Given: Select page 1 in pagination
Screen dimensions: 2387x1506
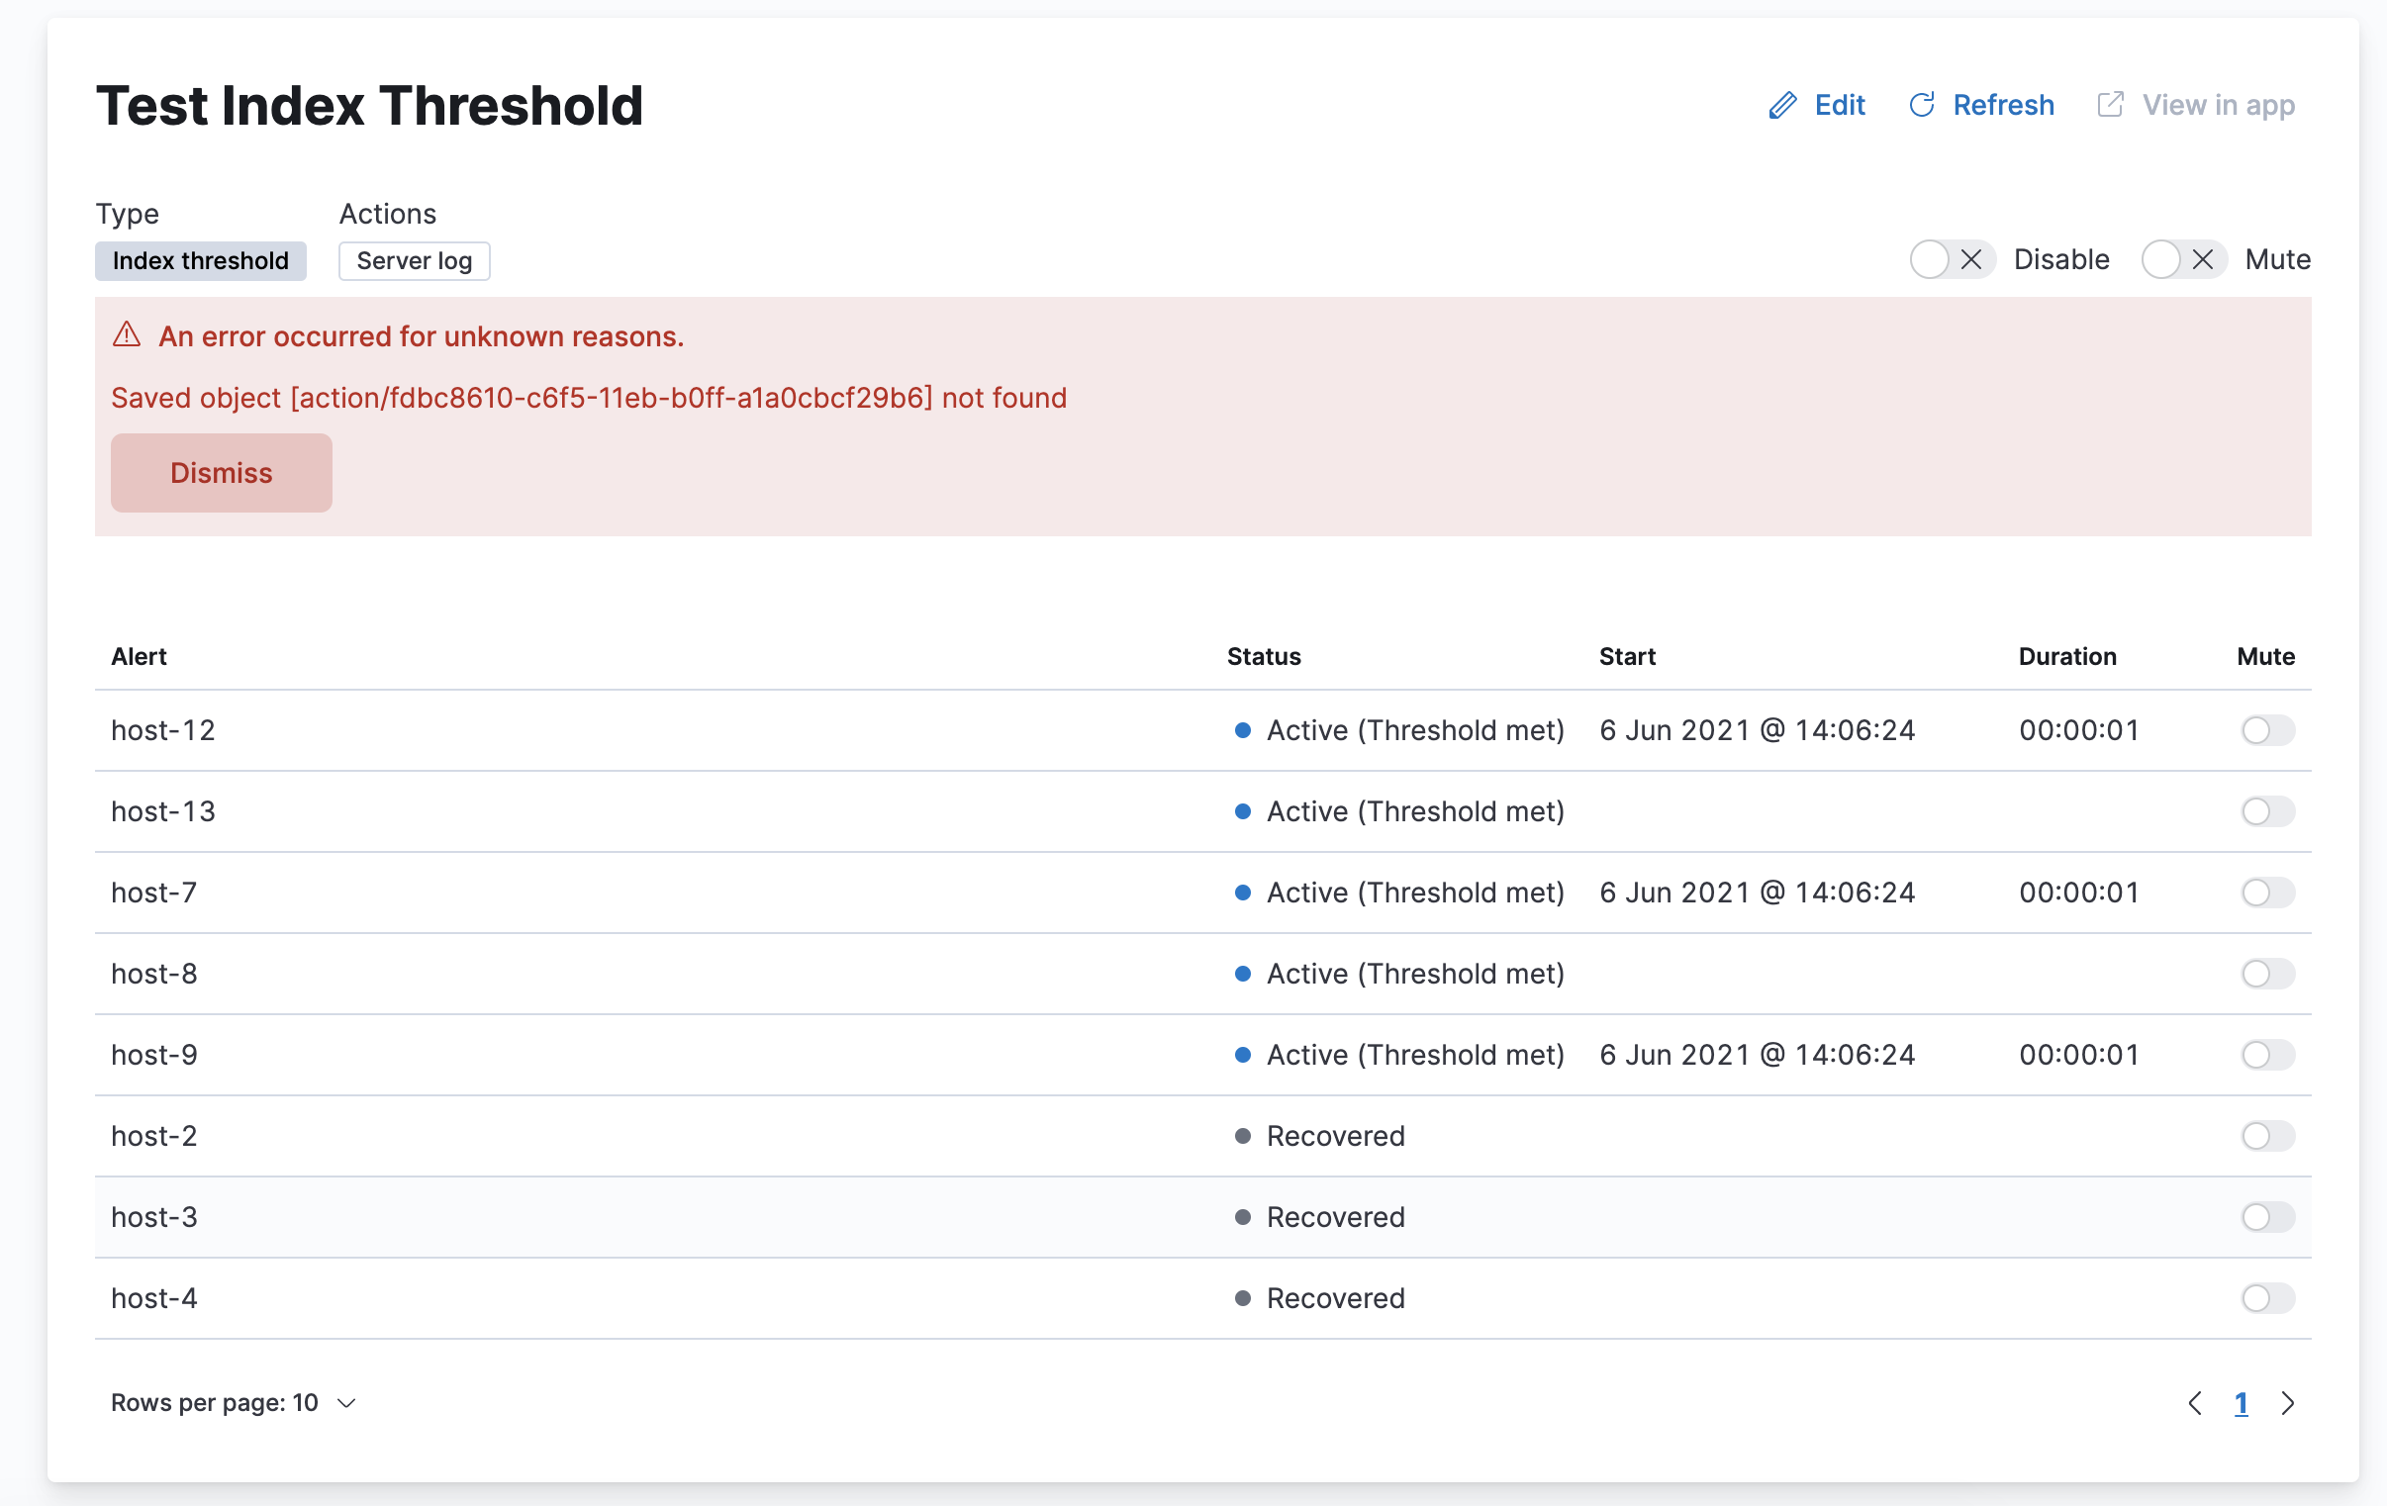Looking at the screenshot, I should (2241, 1403).
